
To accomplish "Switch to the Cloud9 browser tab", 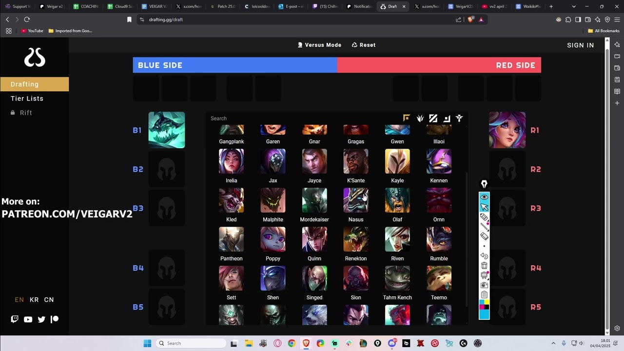I will (x=121, y=6).
